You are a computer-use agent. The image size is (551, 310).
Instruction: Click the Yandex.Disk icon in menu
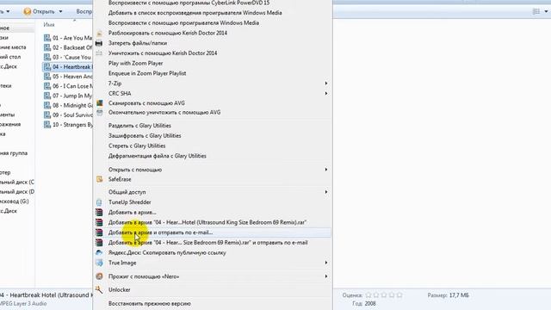coord(99,252)
